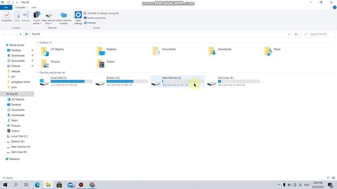Select the Documents folder in main pane
Viewport: 337px width, 189px height.
click(x=164, y=51)
